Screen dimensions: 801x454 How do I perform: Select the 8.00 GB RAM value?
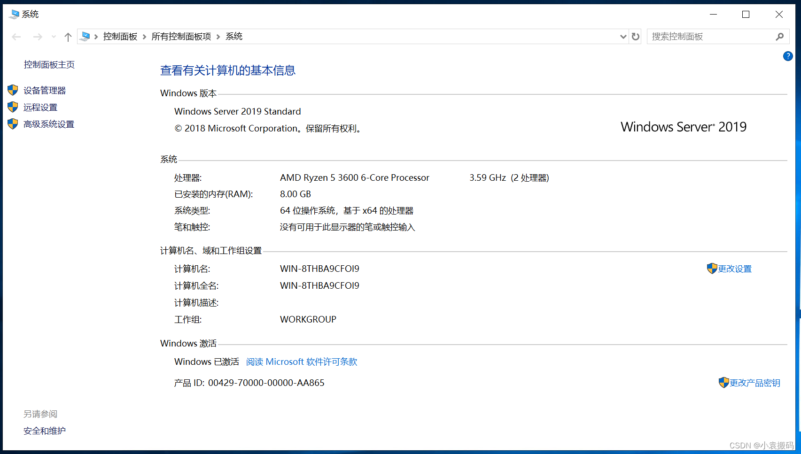pyautogui.click(x=296, y=194)
